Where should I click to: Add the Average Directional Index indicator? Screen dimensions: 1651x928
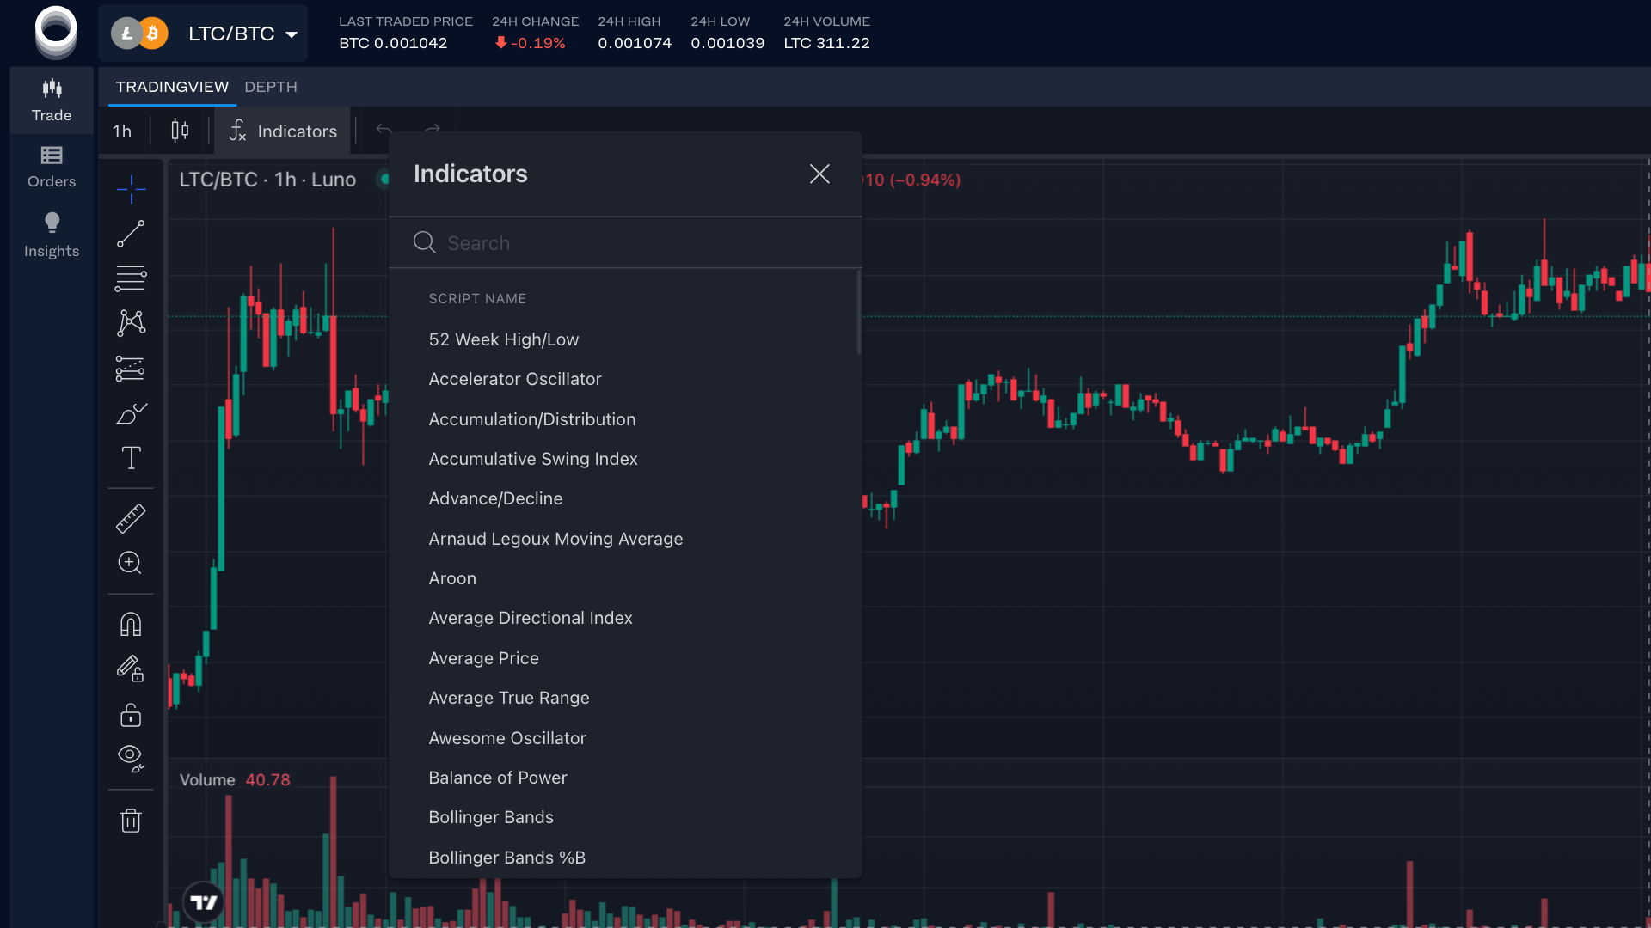tap(623, 618)
